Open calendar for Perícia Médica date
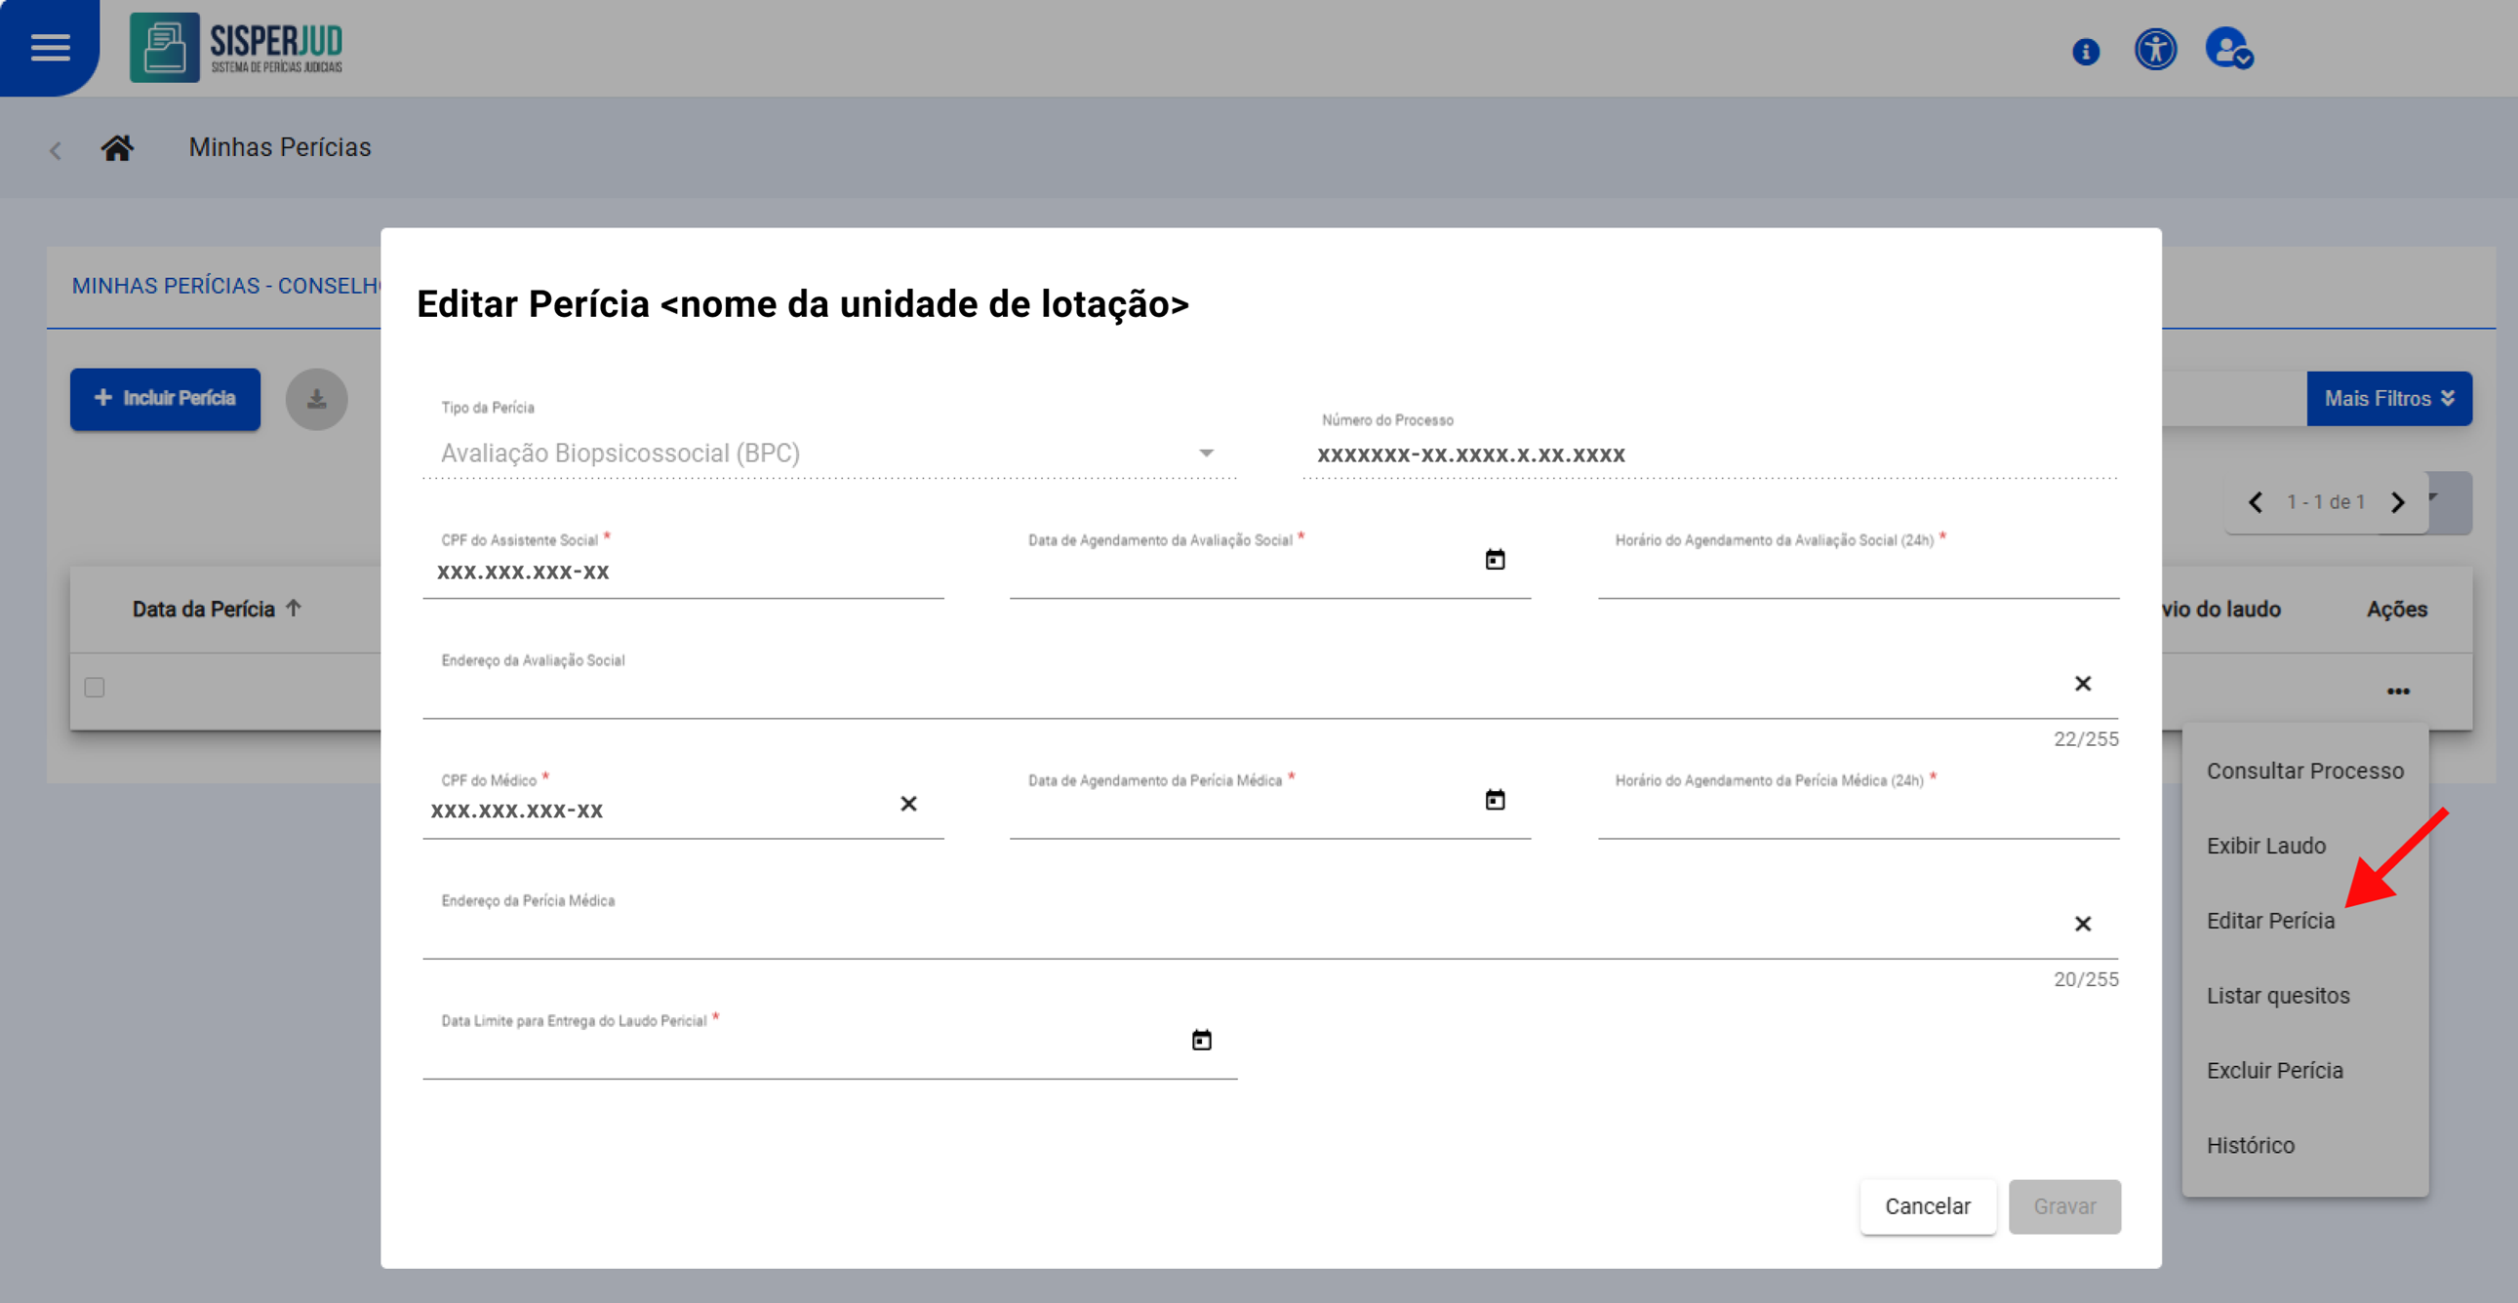The height and width of the screenshot is (1303, 2518). pos(1495,800)
